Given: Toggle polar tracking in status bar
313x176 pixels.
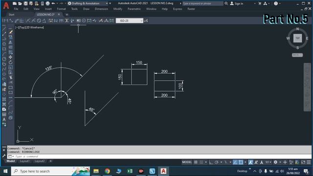Looking at the screenshot, I should 217,162.
